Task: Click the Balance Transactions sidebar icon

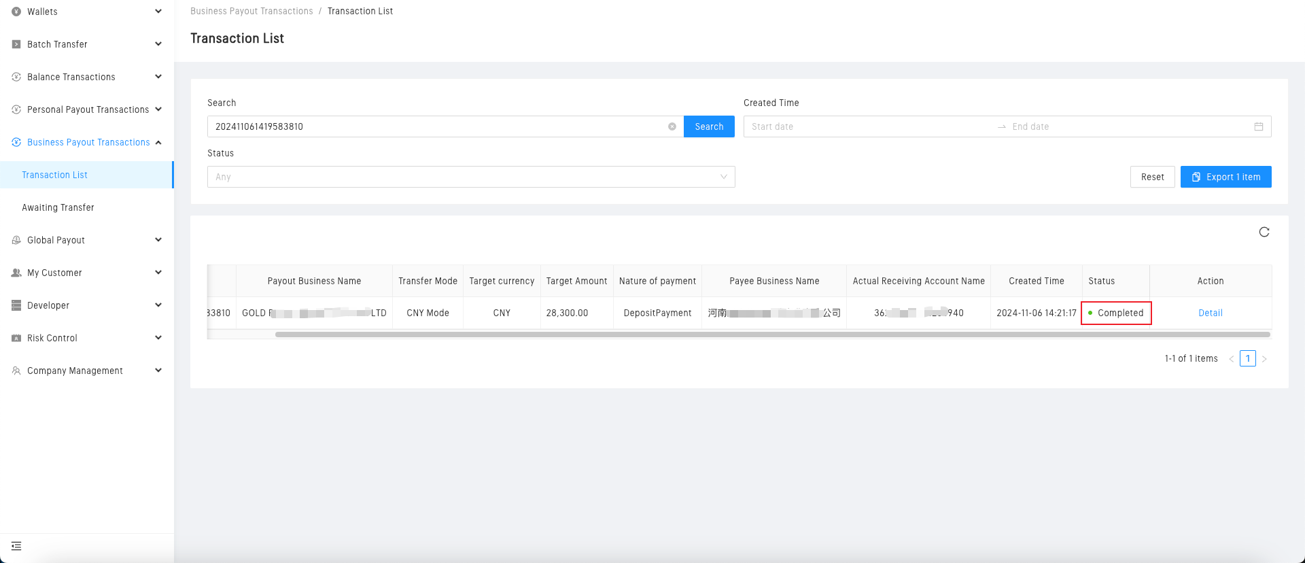Action: click(16, 77)
